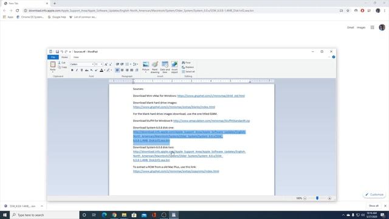
Task: Expand the Picture dropdown arrow
Action: (x=146, y=72)
